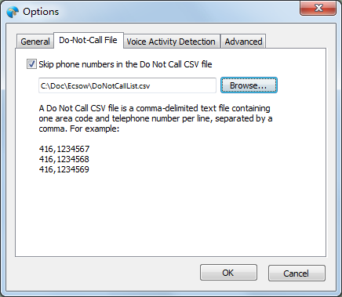
Task: Dismiss the dialog with Cancel
Action: (x=297, y=273)
